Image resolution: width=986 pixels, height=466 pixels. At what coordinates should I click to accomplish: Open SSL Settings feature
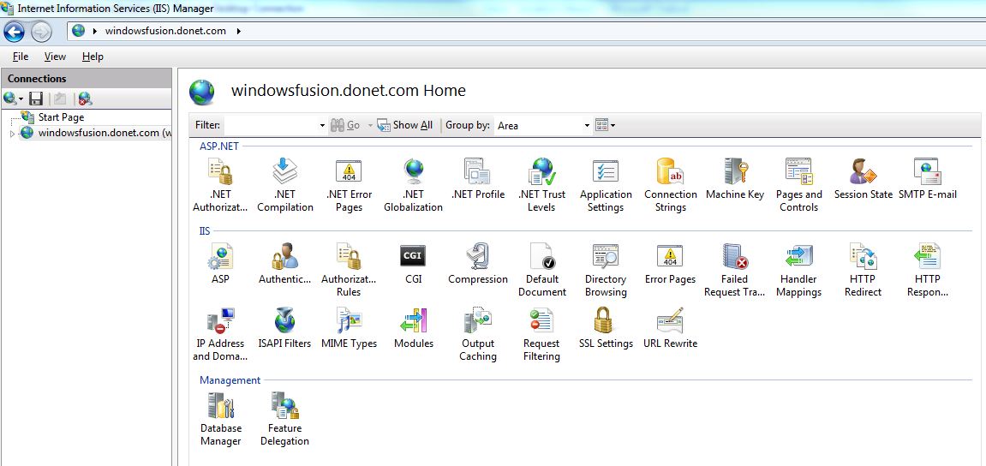point(606,327)
